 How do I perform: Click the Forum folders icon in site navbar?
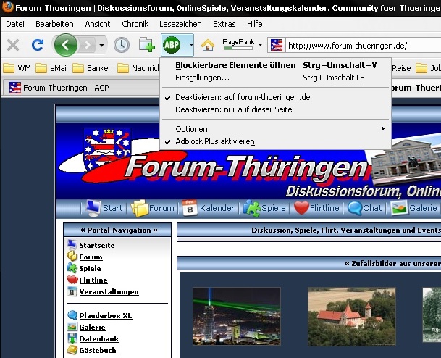tap(139, 208)
